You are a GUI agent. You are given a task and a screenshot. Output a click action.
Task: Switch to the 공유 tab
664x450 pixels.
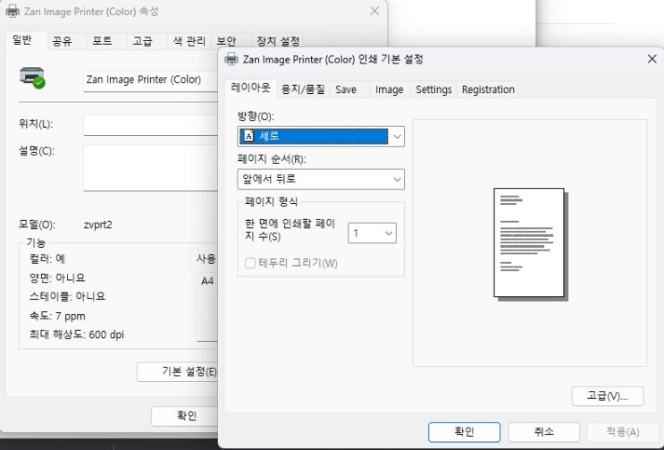click(x=62, y=41)
